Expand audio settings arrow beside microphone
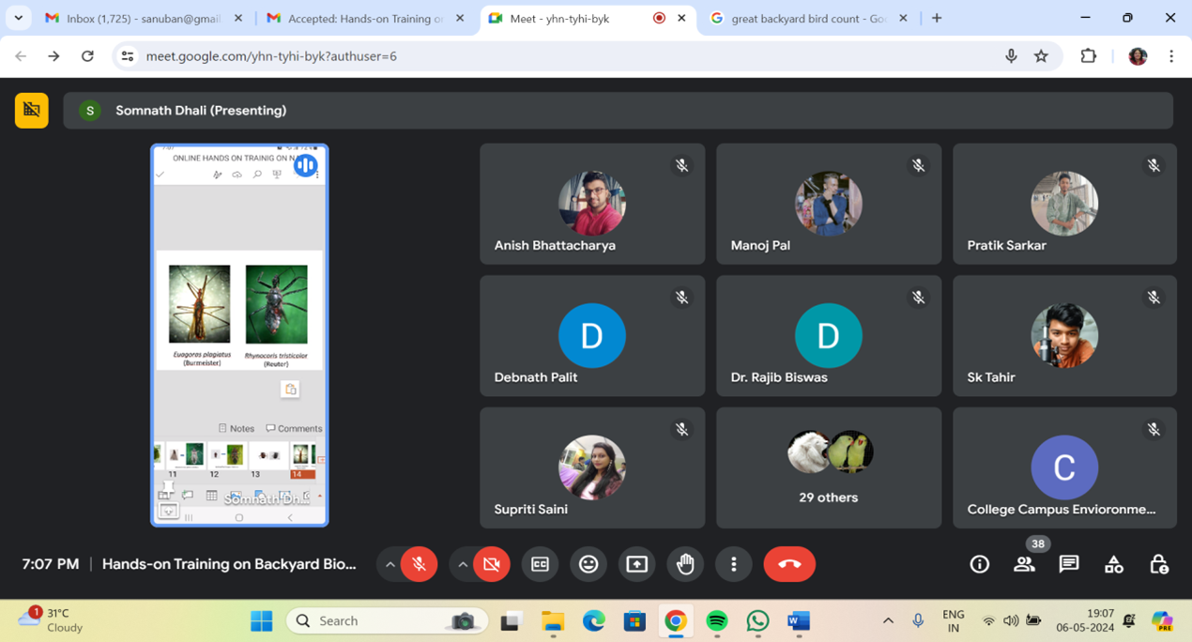The image size is (1192, 642). [x=390, y=564]
